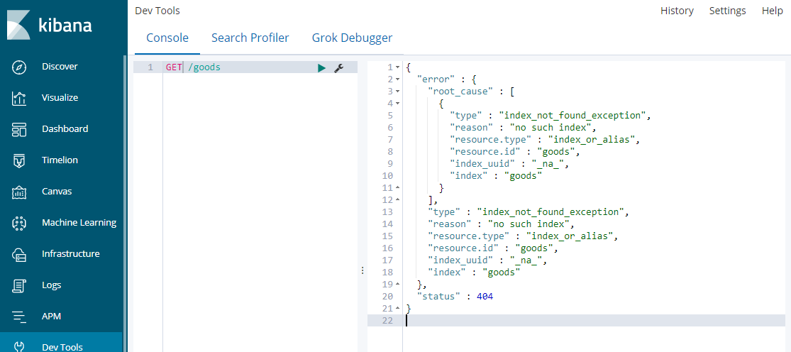The height and width of the screenshot is (352, 791).
Task: Select the Dev Tools label in the sidebar
Action: [x=62, y=347]
